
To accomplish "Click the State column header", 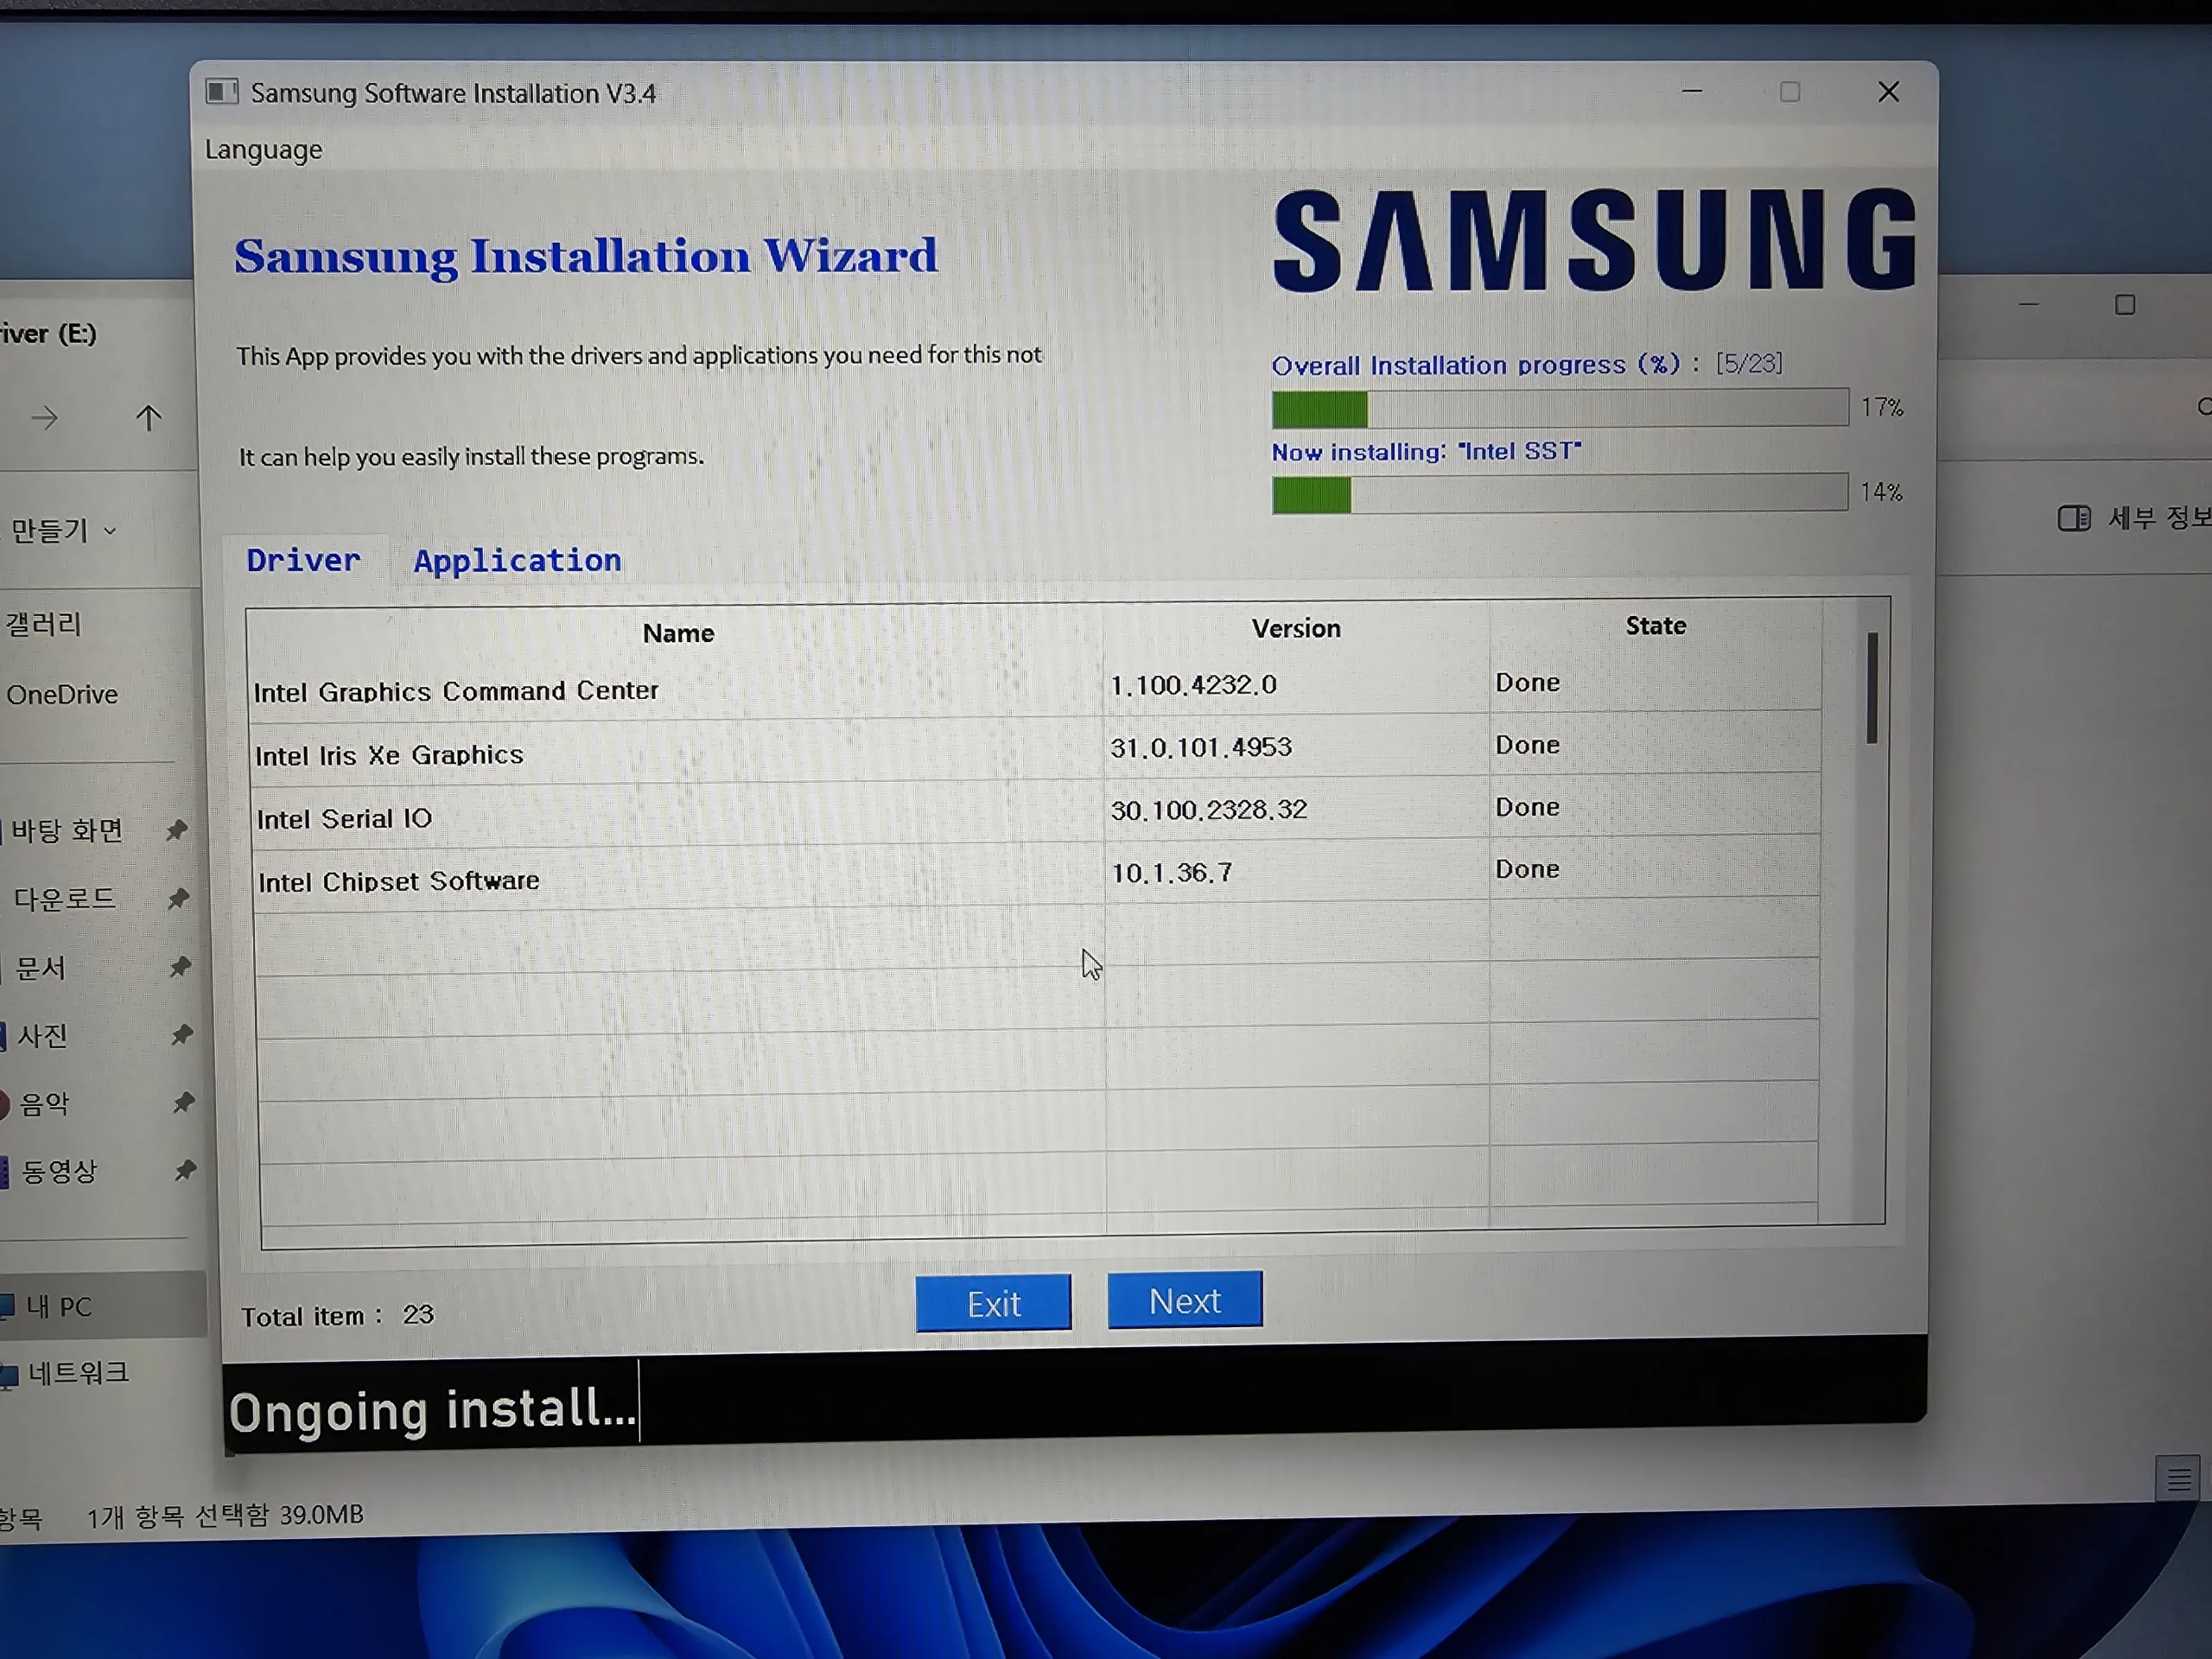I will coord(1655,626).
